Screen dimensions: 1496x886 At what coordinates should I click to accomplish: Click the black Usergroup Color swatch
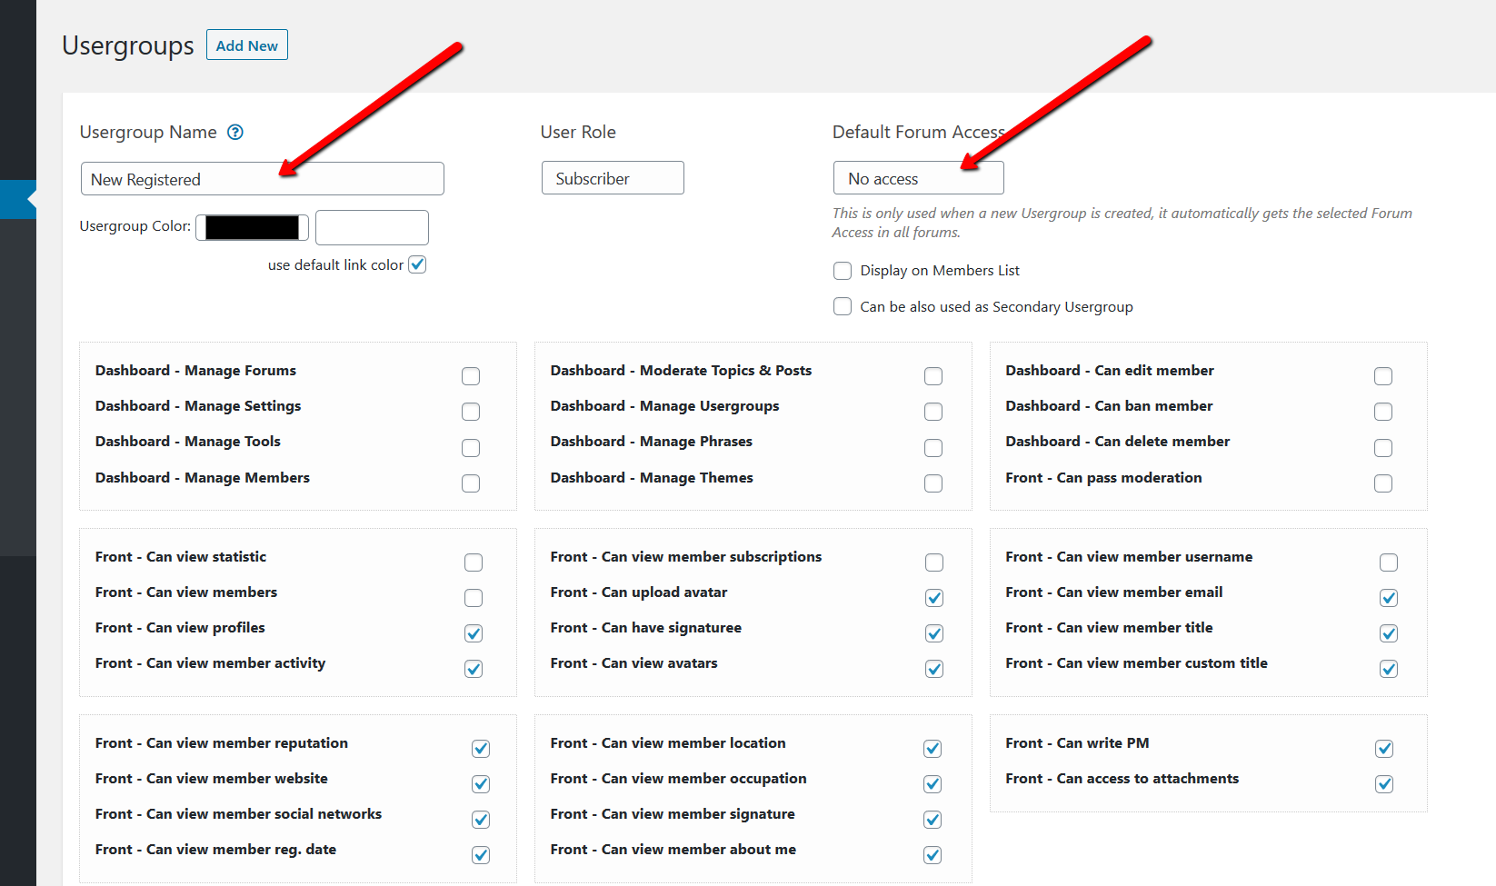pyautogui.click(x=253, y=227)
